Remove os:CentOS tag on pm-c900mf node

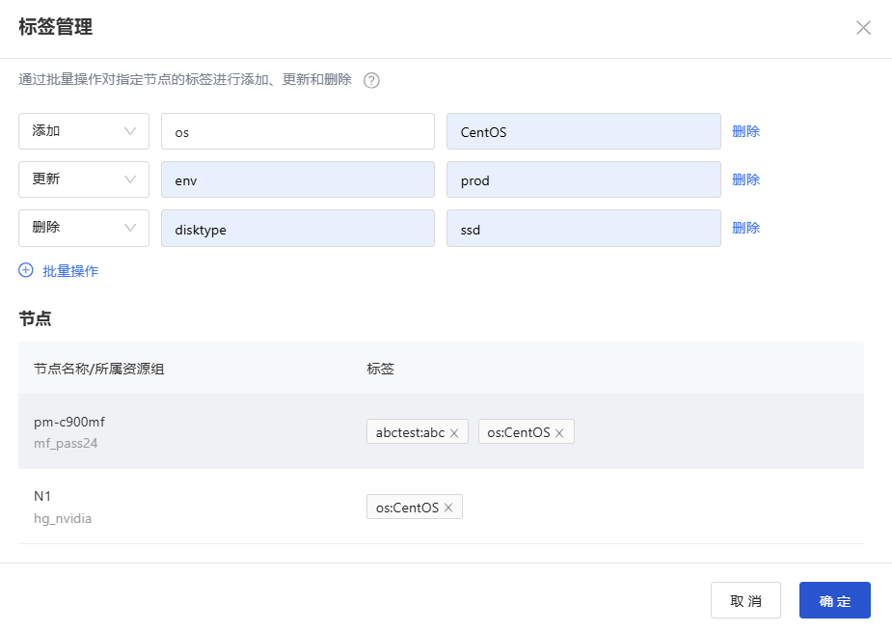click(x=559, y=433)
